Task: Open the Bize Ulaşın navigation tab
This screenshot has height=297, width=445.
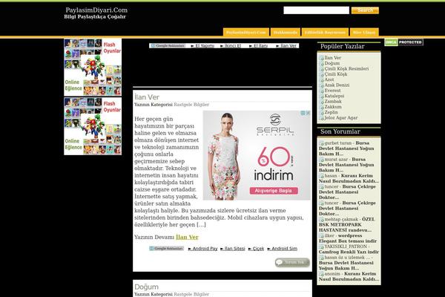Action: (364, 33)
